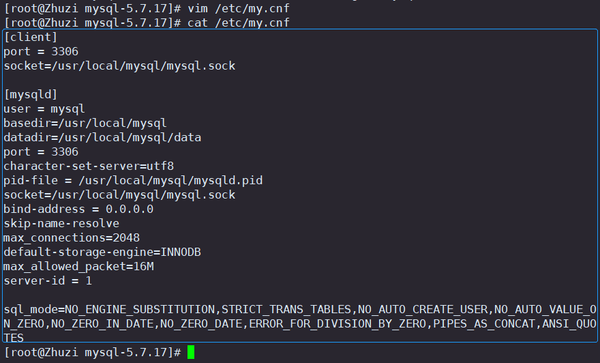The height and width of the screenshot is (363, 600).
Task: Click the basedir=/usr/local/mysql line
Action: (85, 124)
